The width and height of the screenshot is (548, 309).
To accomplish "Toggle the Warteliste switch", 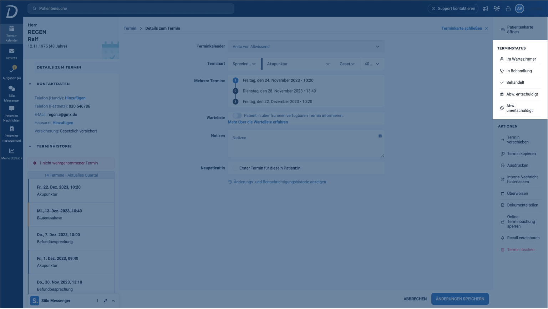I will tap(237, 116).
